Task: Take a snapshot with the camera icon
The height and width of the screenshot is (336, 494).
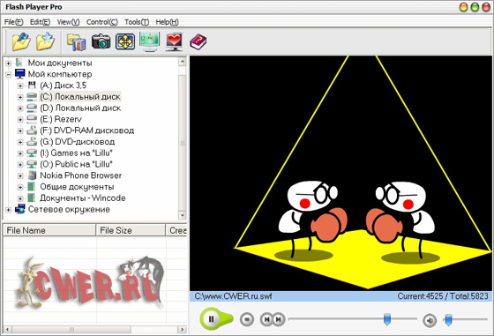Action: coord(101,41)
